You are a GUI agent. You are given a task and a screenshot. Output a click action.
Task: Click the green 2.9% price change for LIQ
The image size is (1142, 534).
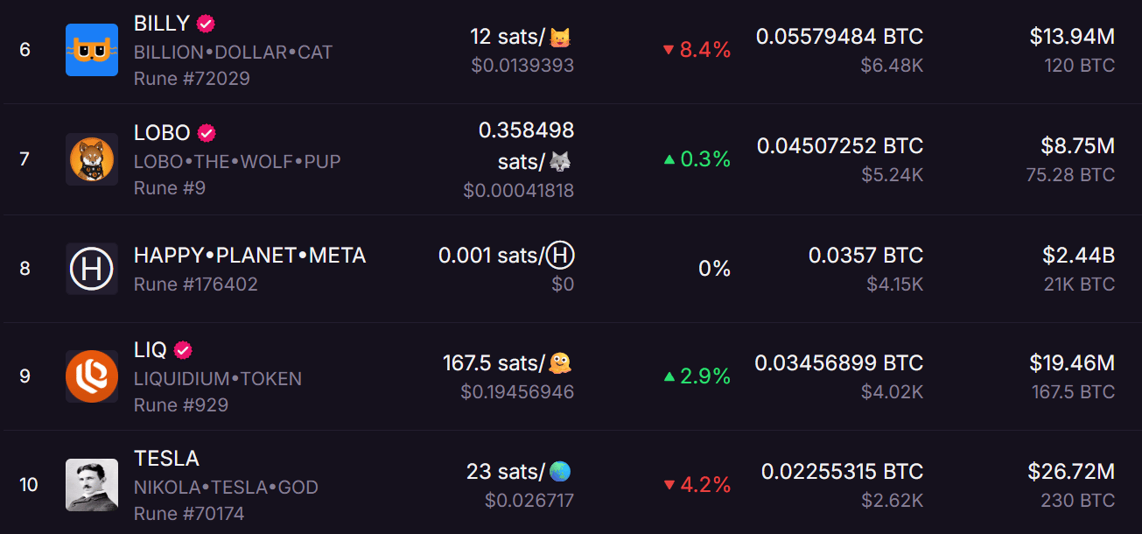click(697, 376)
